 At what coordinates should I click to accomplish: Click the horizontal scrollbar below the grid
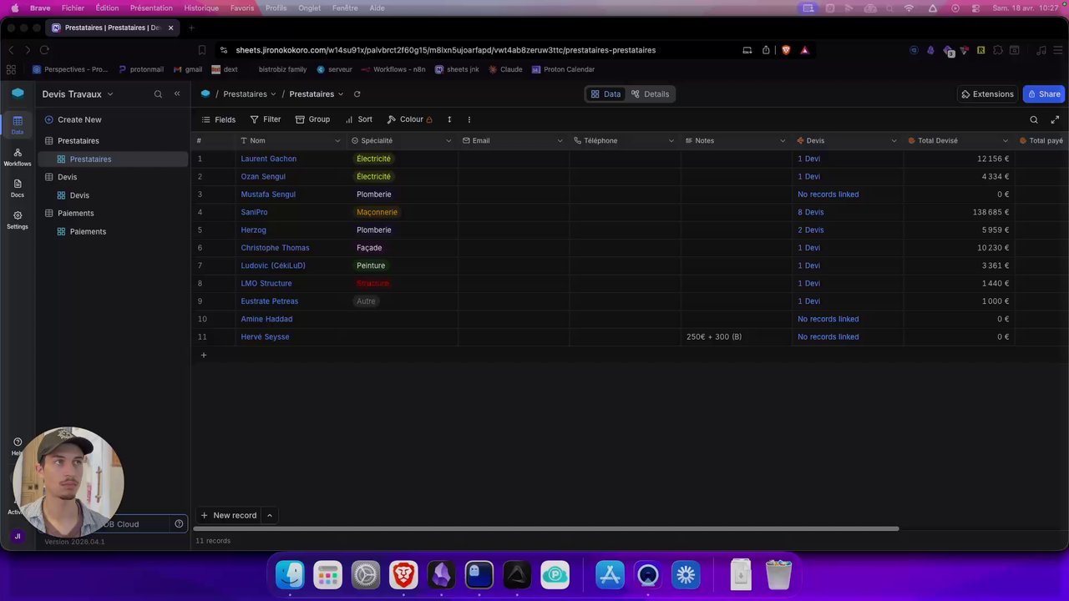pos(546,529)
